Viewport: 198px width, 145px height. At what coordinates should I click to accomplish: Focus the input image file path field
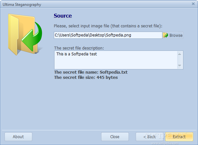click(108, 35)
